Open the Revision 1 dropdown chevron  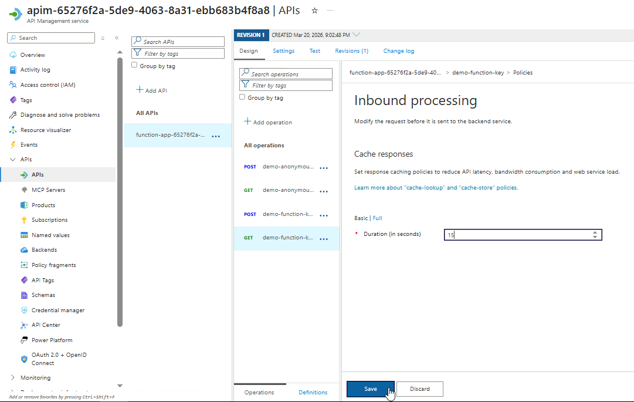(357, 35)
